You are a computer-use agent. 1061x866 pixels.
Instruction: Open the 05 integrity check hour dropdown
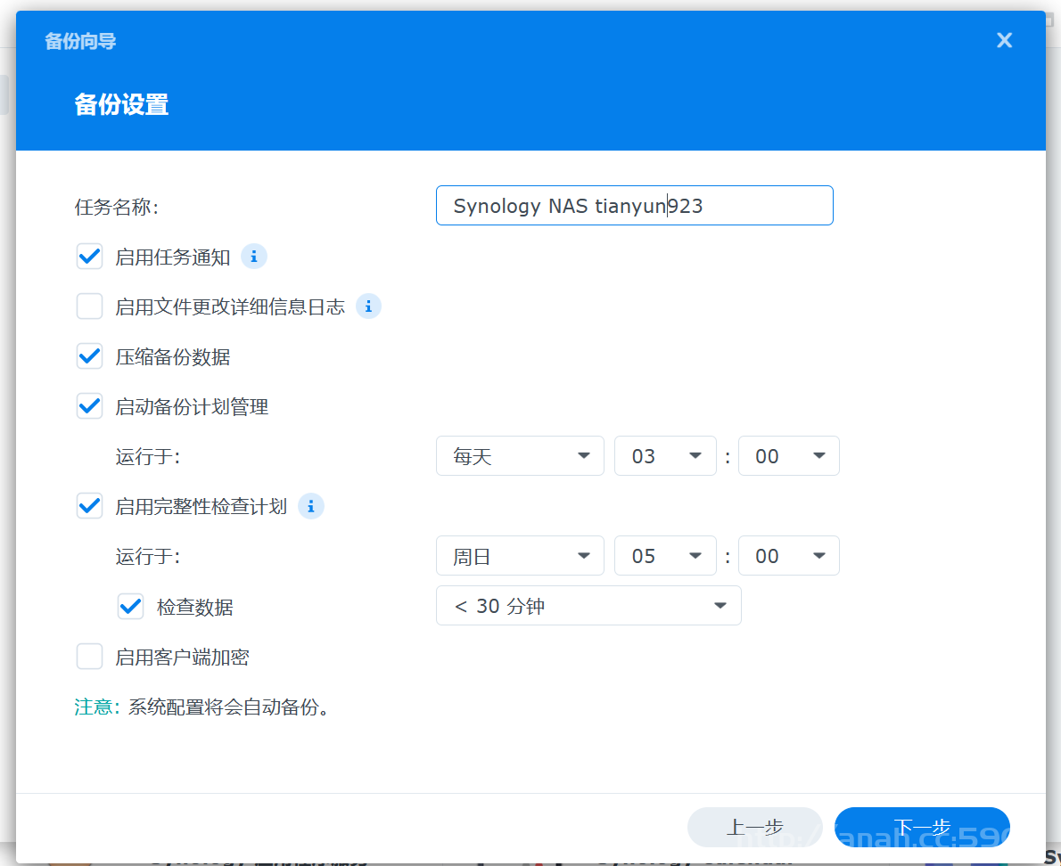665,556
